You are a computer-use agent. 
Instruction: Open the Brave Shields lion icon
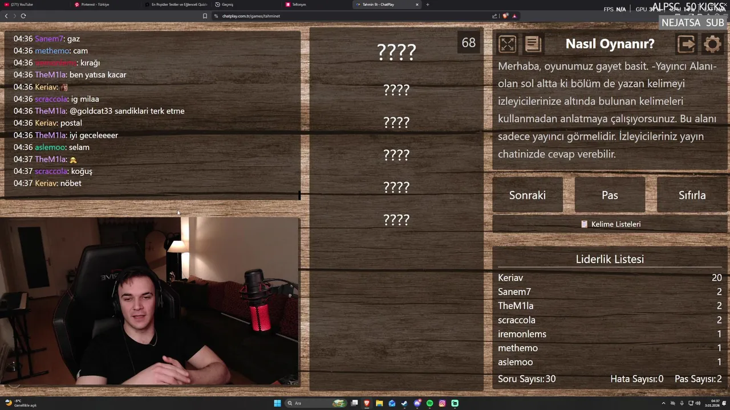pyautogui.click(x=505, y=16)
